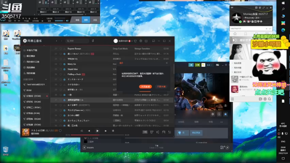Screen dimensions: 290x163
Task: Open the play queue list icon
Action: point(170,132)
